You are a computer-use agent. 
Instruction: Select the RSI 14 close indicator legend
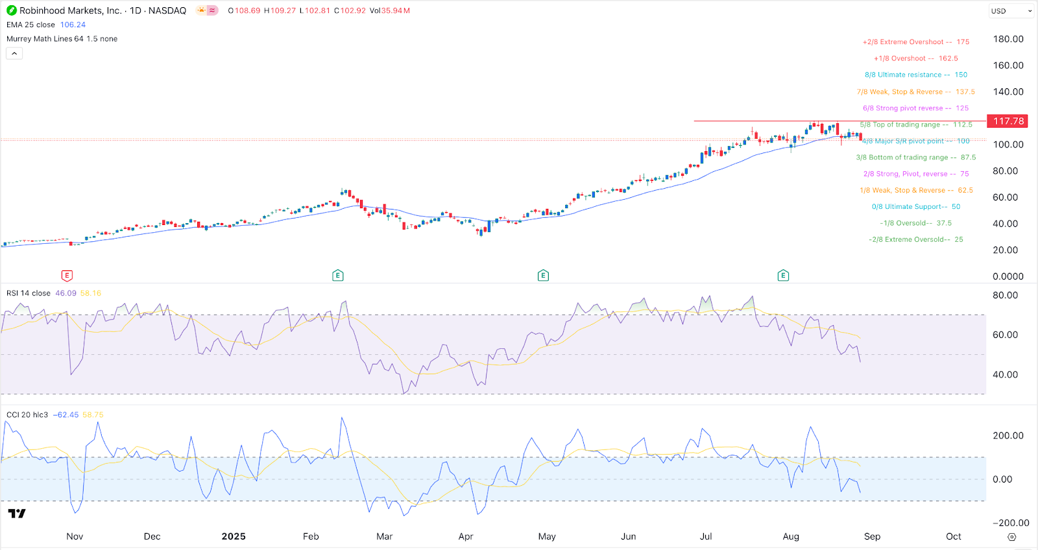coord(29,293)
